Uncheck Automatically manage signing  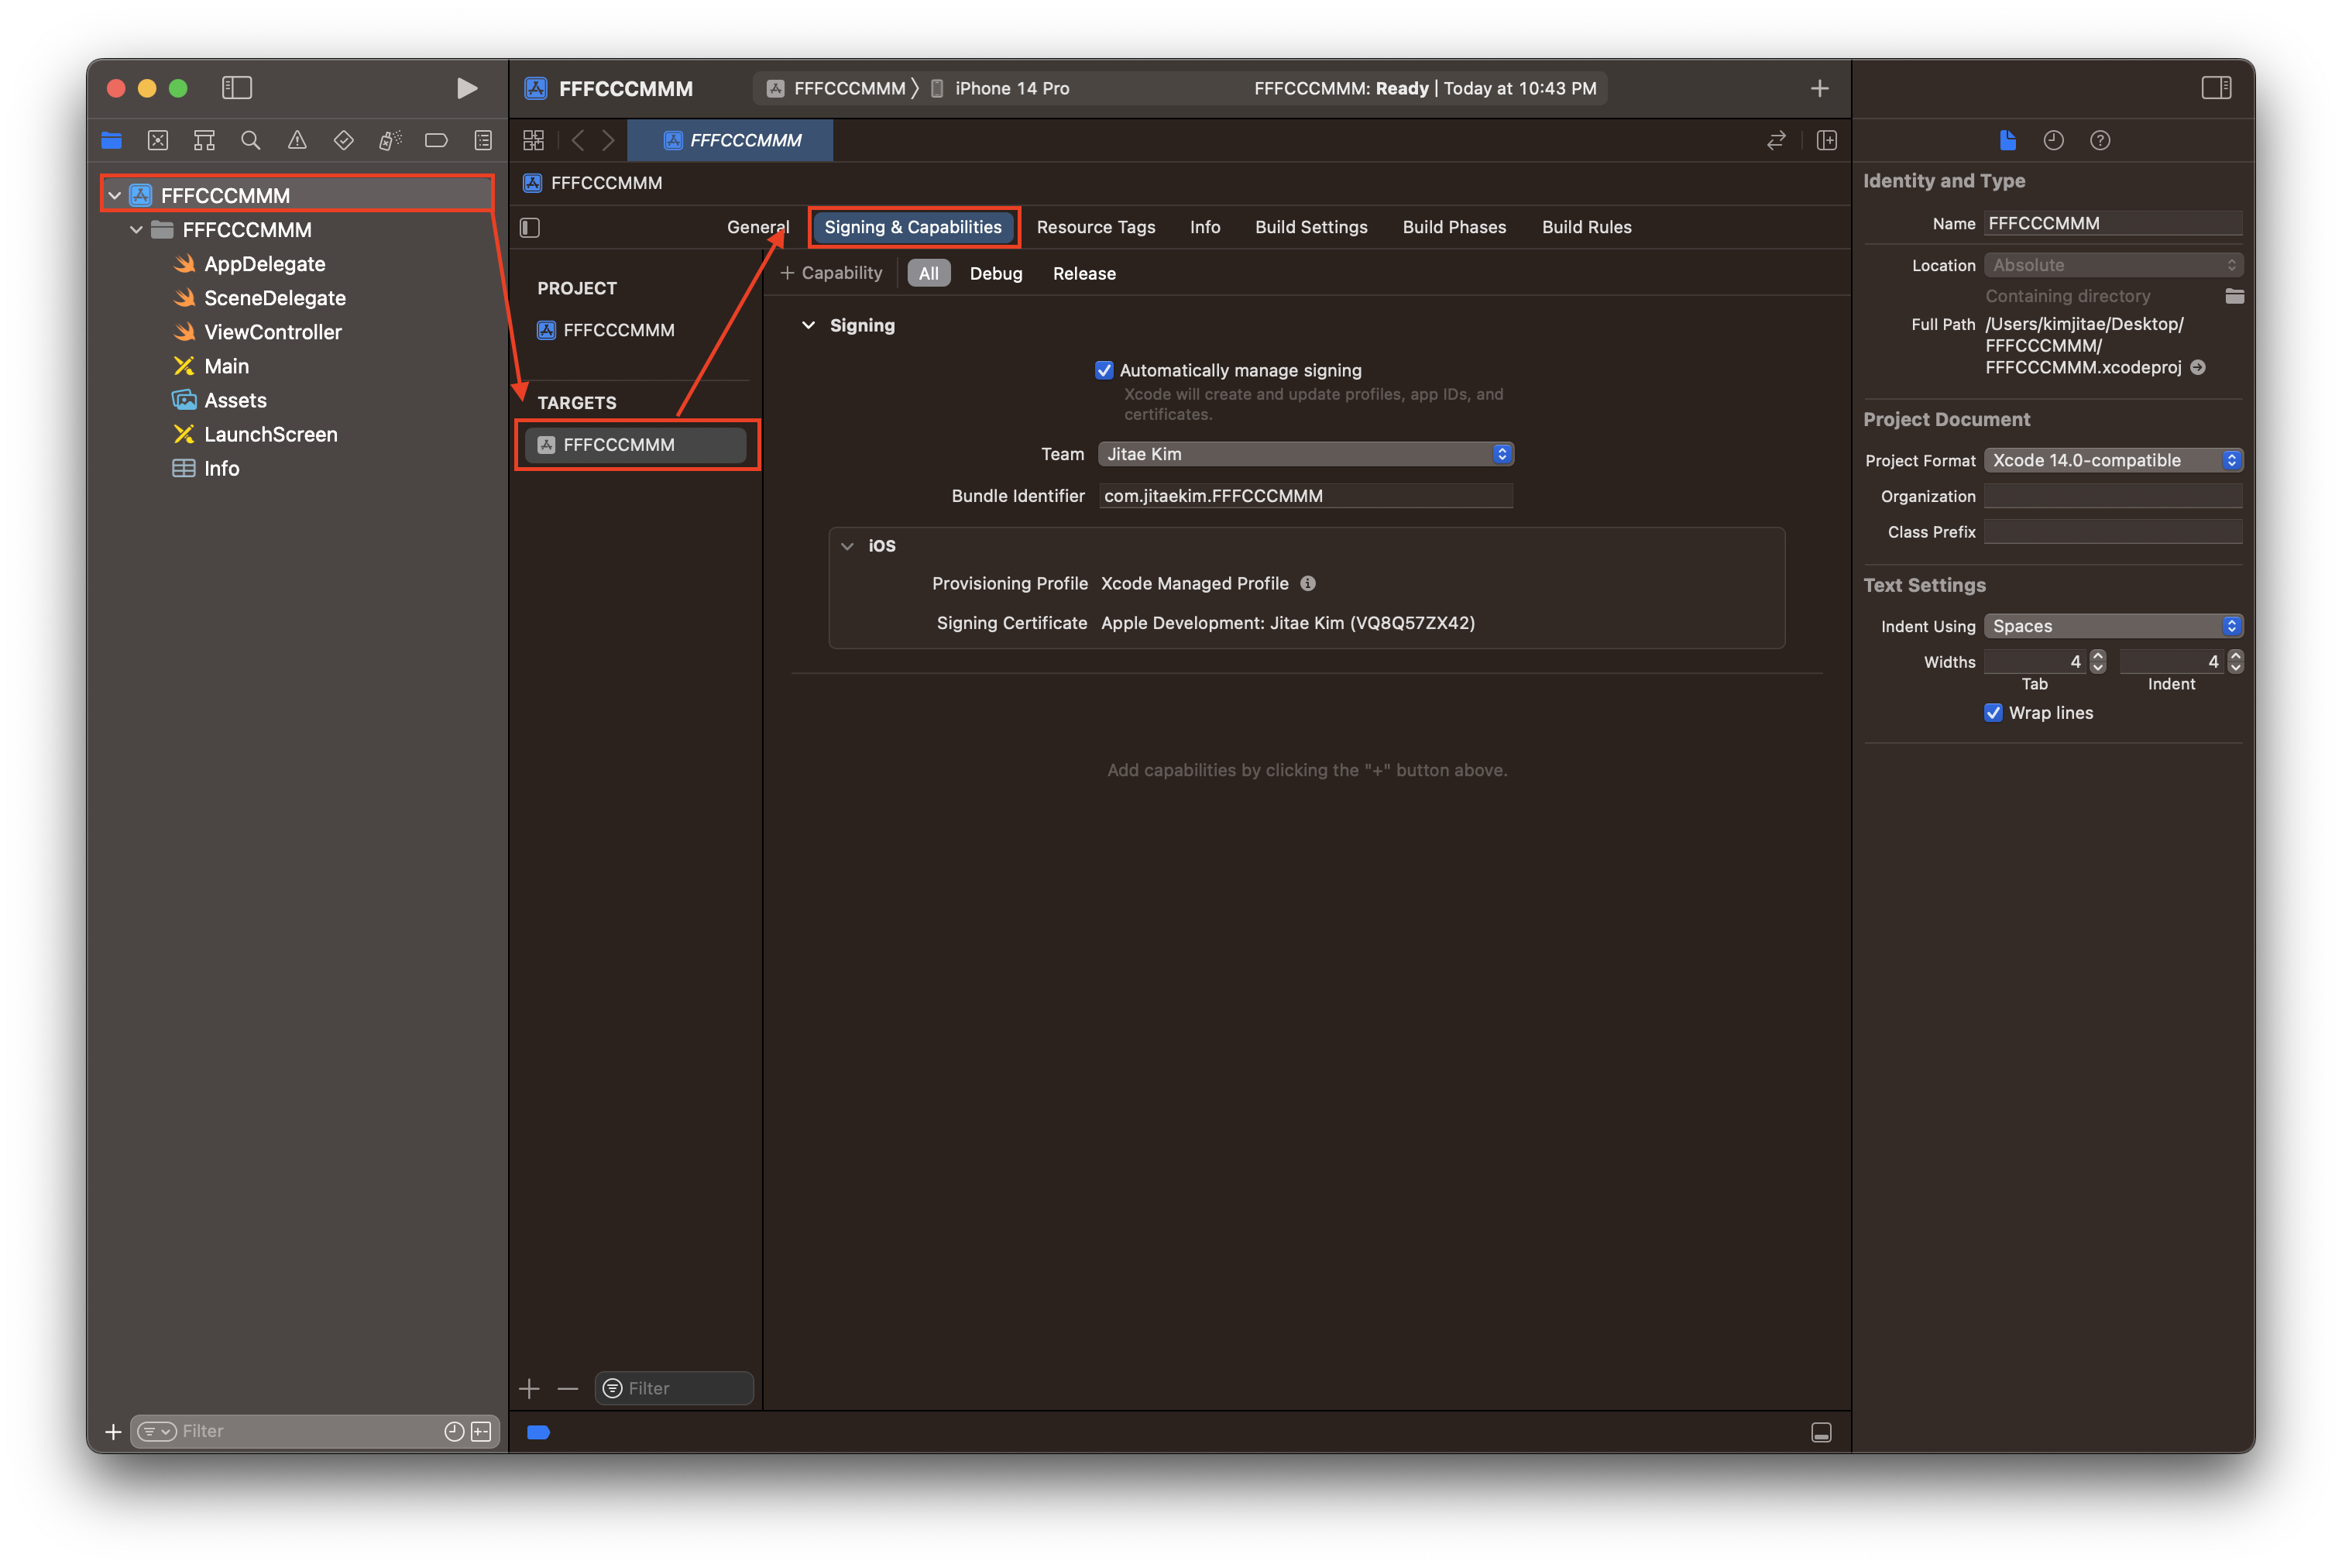pyautogui.click(x=1104, y=370)
